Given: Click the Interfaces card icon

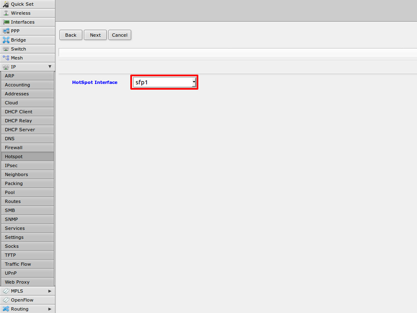Looking at the screenshot, I should [6, 22].
